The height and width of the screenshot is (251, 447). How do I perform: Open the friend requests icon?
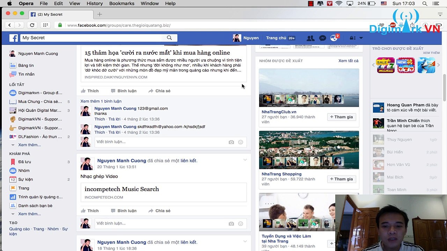click(310, 38)
